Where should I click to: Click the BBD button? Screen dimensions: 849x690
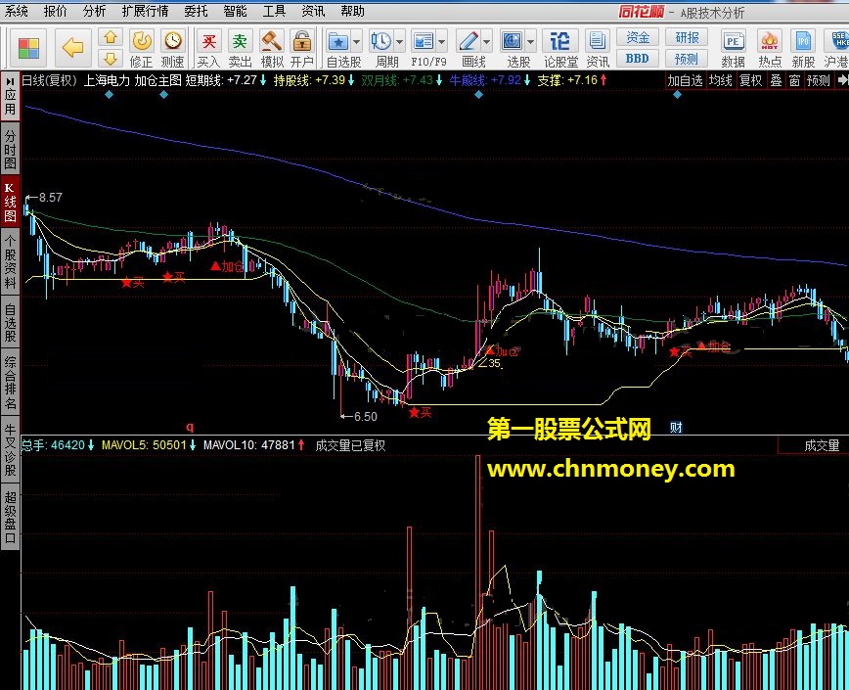(x=638, y=58)
